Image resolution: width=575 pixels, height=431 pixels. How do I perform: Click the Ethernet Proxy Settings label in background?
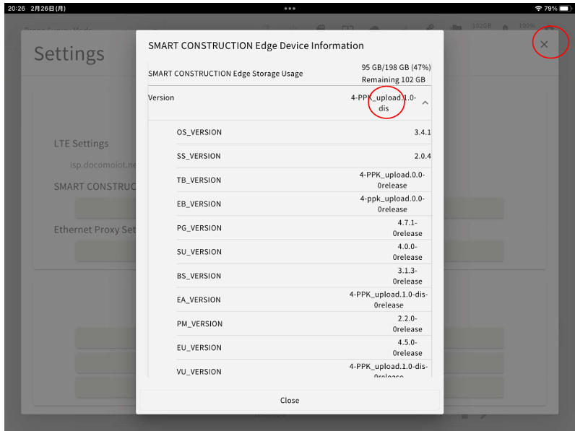tap(95, 230)
